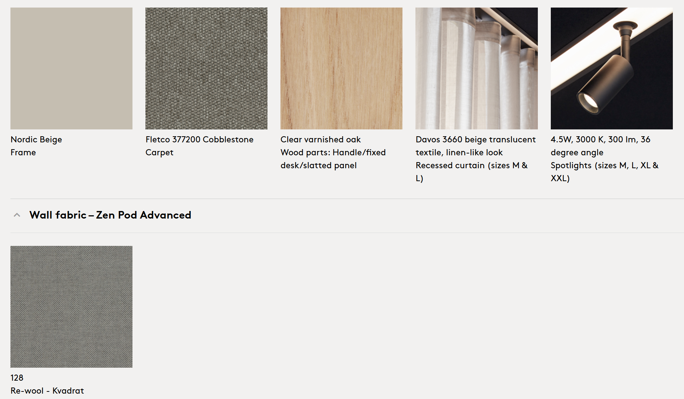684x399 pixels.
Task: Click the Nordic Beige label
Action: (36, 139)
